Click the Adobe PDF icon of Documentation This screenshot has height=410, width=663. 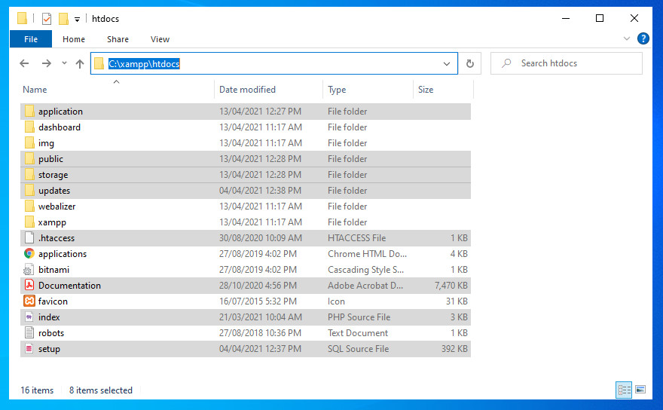click(29, 285)
